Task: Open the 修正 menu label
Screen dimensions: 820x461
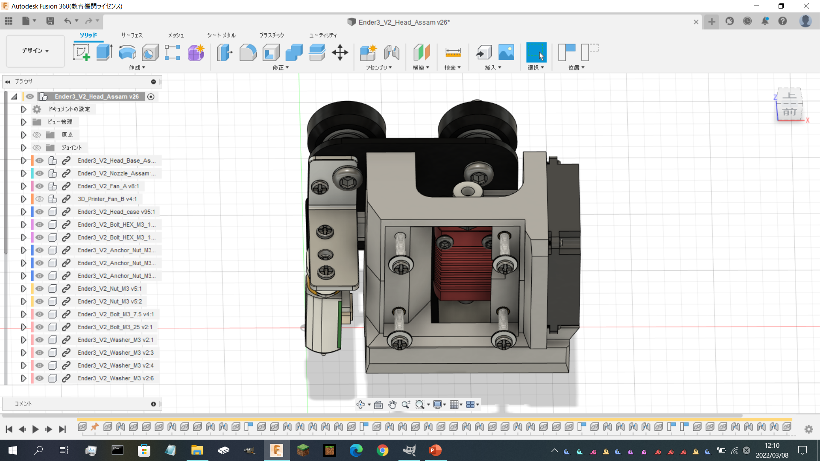Action: click(281, 67)
